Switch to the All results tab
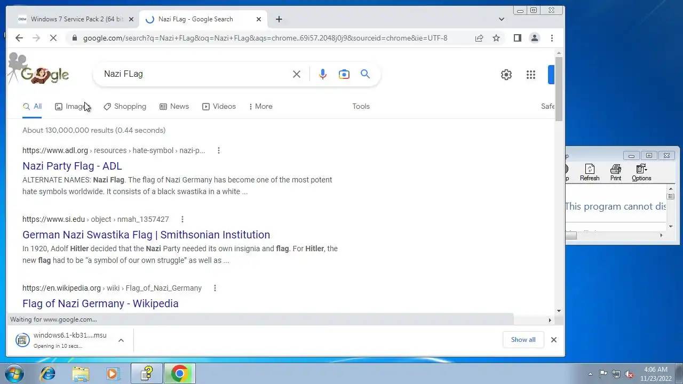The height and width of the screenshot is (384, 683). point(32,106)
